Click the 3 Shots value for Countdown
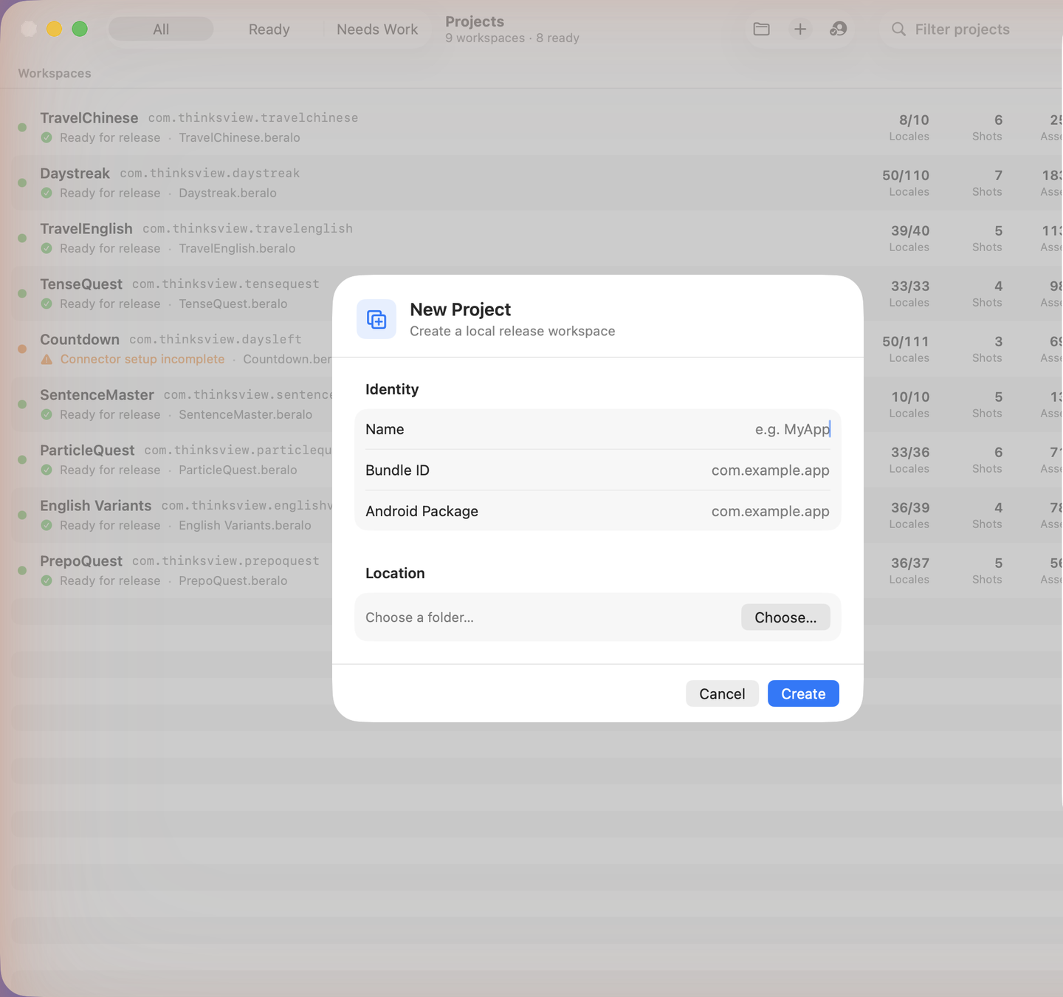 click(998, 341)
